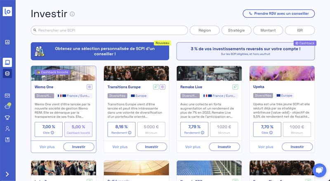Click Investir on Remake Live card

224,147
